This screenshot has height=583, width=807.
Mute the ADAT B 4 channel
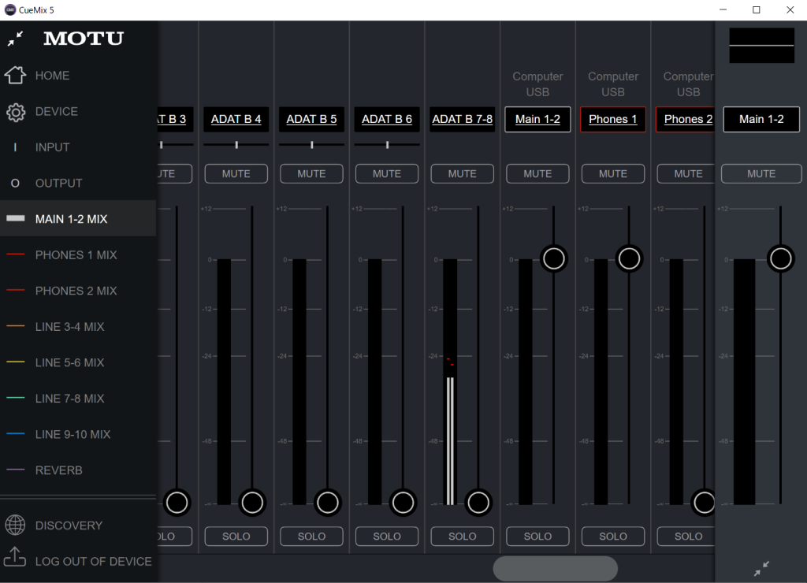[x=236, y=173]
